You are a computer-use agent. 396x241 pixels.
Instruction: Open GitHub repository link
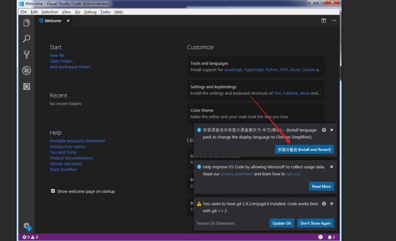click(66, 164)
